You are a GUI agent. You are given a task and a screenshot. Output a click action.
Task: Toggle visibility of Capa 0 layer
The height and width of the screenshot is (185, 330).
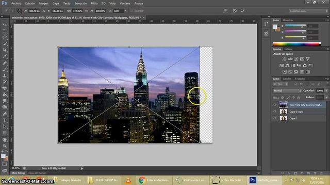[x=275, y=118]
